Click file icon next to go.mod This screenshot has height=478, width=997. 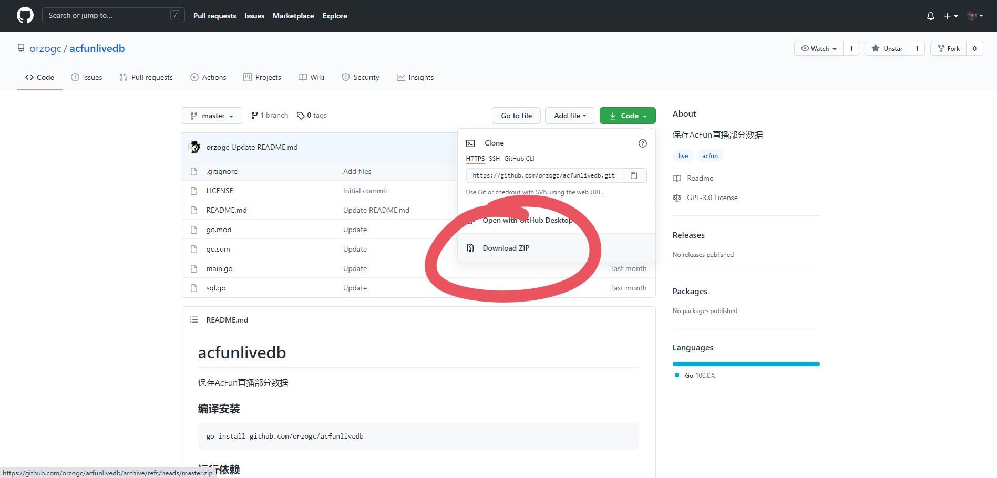tap(194, 230)
